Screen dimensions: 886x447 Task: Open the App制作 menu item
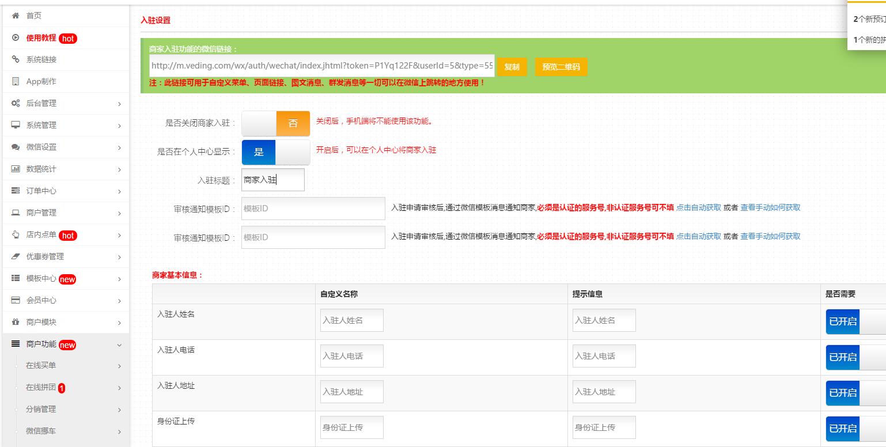pos(66,81)
